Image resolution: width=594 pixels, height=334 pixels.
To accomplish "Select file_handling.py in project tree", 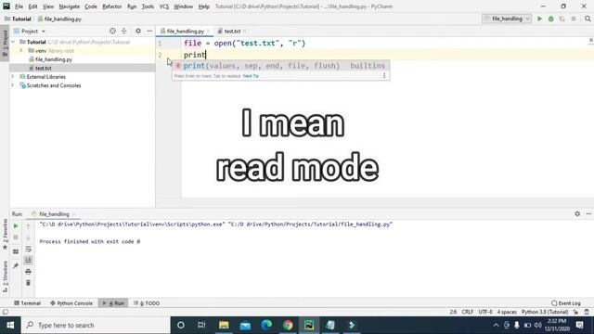I will (54, 59).
